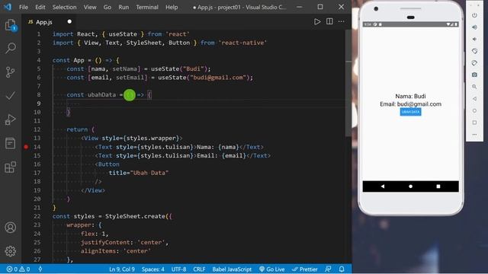Open the View menu
Viewport: 488px width, 274px height.
coord(90,7)
